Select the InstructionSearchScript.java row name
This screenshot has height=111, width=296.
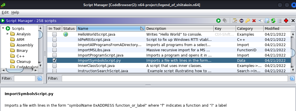click(x=103, y=71)
